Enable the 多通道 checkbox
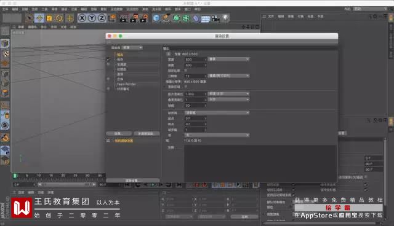The height and width of the screenshot is (226, 394). tap(108, 64)
